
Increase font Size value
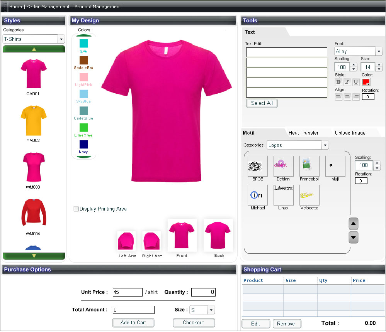[x=379, y=65]
